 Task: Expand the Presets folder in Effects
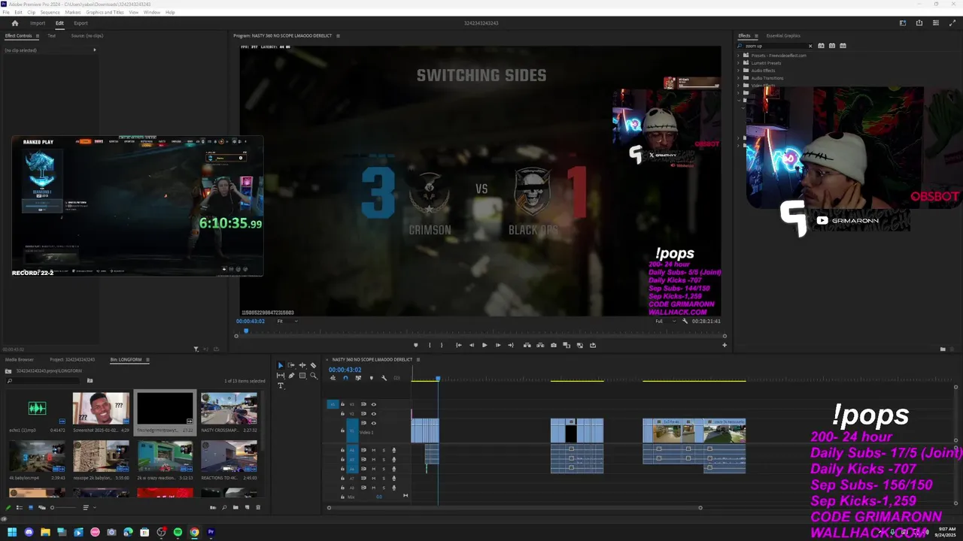[x=739, y=56]
